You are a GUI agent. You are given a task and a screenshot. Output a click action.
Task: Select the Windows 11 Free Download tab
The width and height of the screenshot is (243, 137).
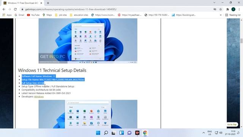23,3
